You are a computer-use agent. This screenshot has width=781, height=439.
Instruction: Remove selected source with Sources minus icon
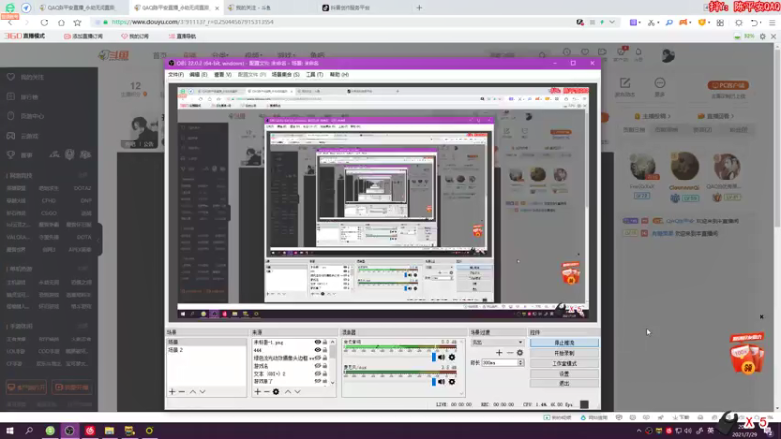click(x=267, y=392)
